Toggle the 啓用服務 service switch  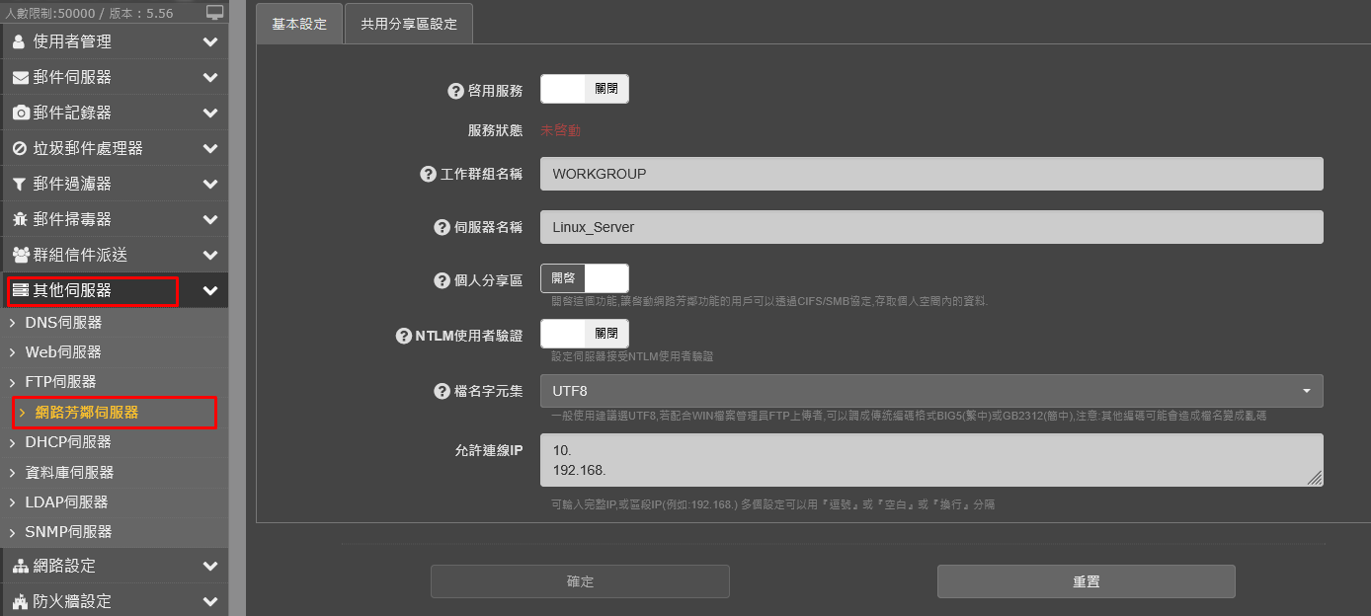pyautogui.click(x=584, y=89)
